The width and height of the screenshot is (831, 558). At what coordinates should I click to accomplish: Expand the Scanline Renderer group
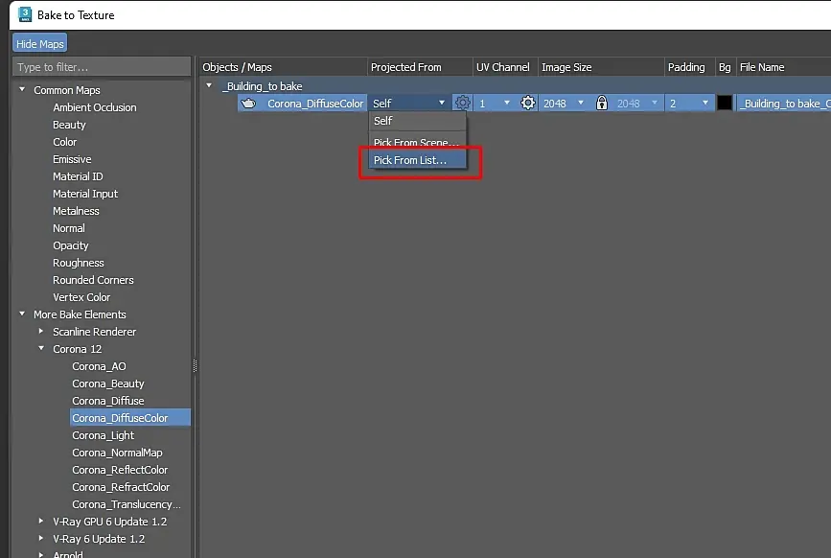click(x=41, y=331)
